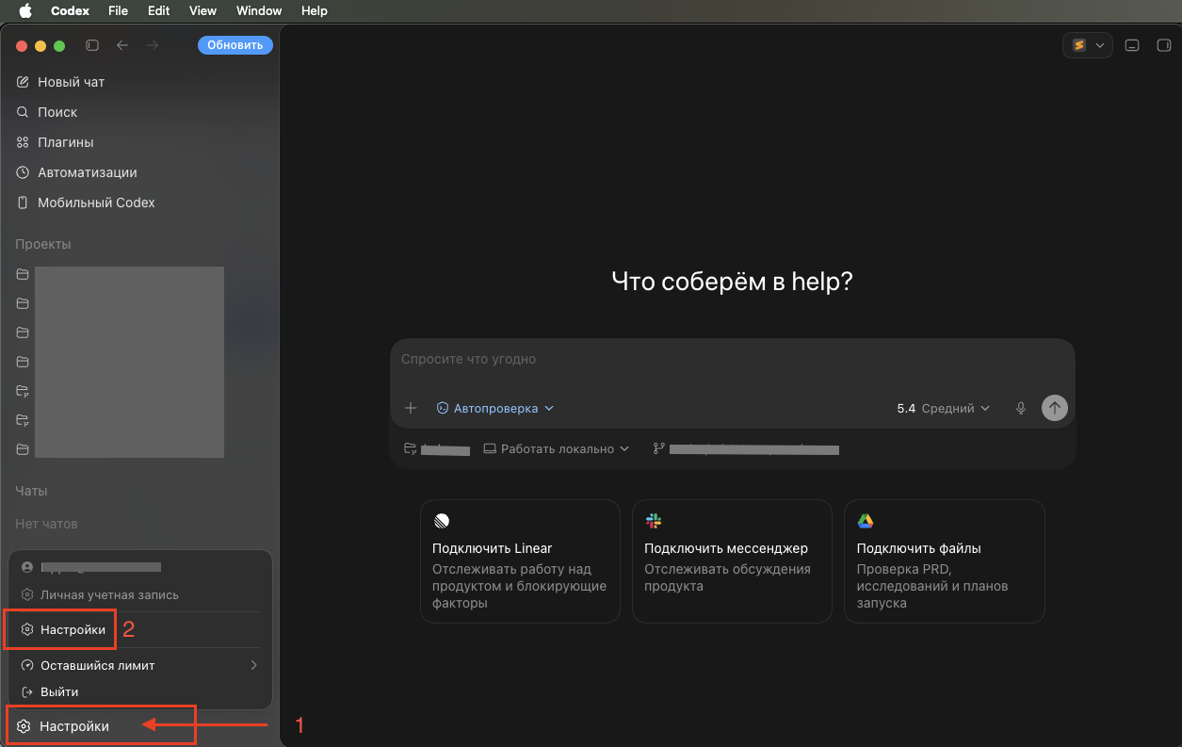Open the git branch selector

[x=746, y=449]
